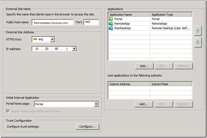Click the RemDesktop row globe icon
Image resolution: width=207 pixels, height=138 pixels.
pyautogui.click(x=111, y=28)
